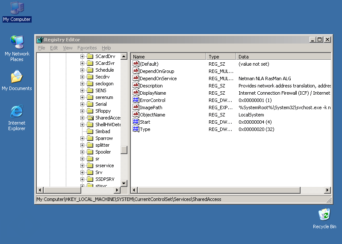Click the 'LocalSystem' data value
The height and width of the screenshot is (244, 342).
click(251, 115)
